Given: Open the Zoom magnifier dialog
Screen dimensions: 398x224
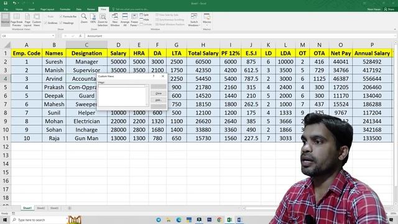Looking at the screenshot, I should click(84, 19).
